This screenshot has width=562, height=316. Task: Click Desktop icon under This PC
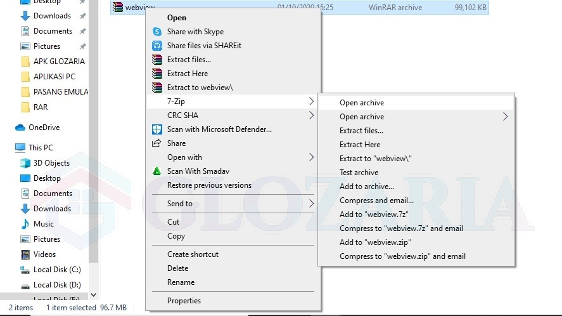click(x=25, y=178)
